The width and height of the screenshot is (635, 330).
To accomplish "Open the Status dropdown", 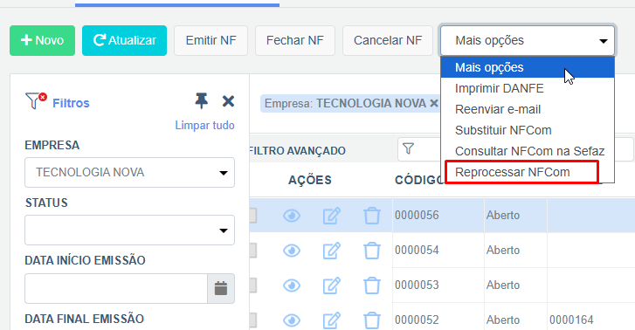I will click(x=129, y=230).
